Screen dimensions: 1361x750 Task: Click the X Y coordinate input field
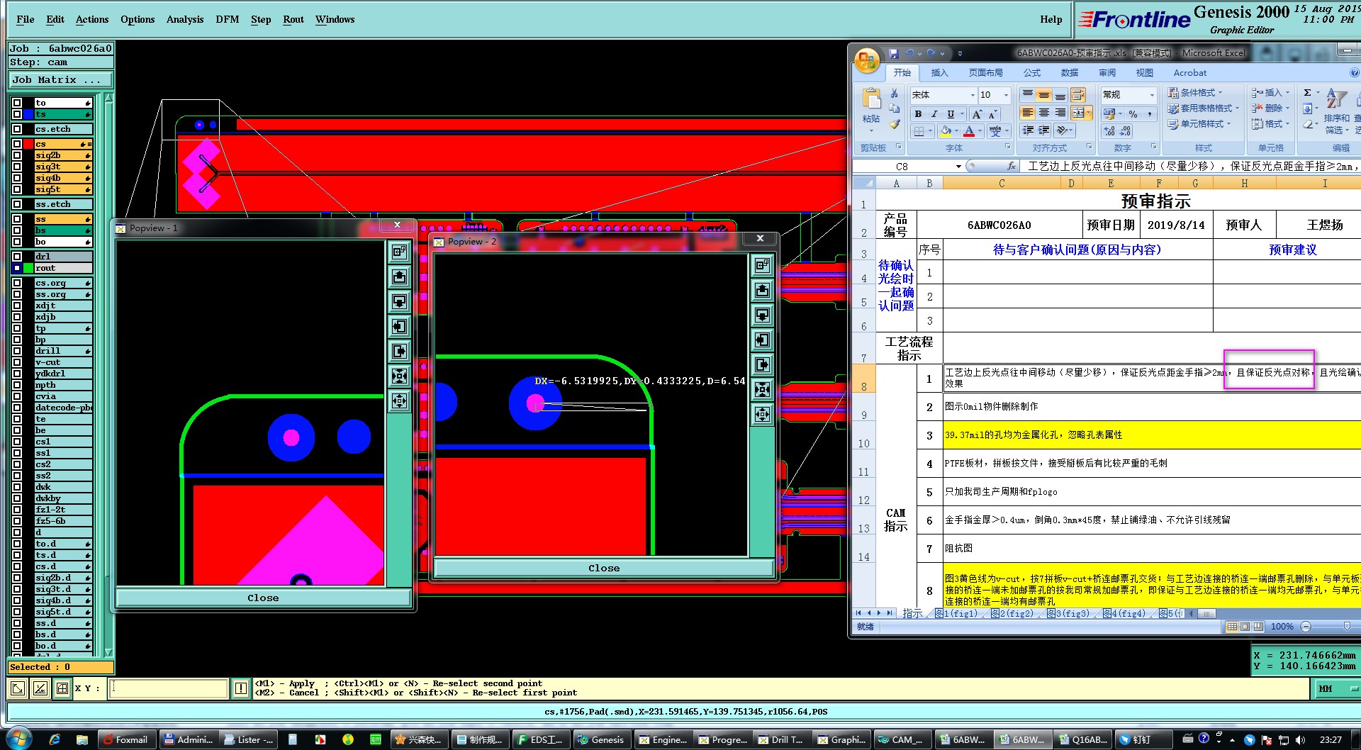pos(169,688)
